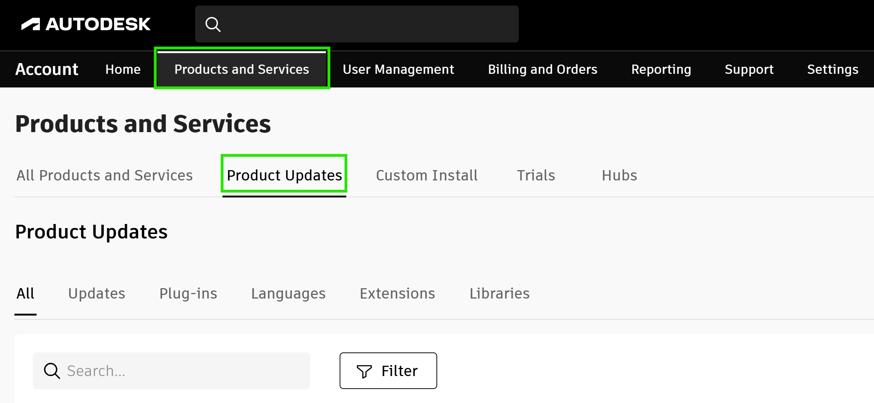This screenshot has width=874, height=403.
Task: Click the magnifier icon in product search field
Action: click(x=52, y=371)
